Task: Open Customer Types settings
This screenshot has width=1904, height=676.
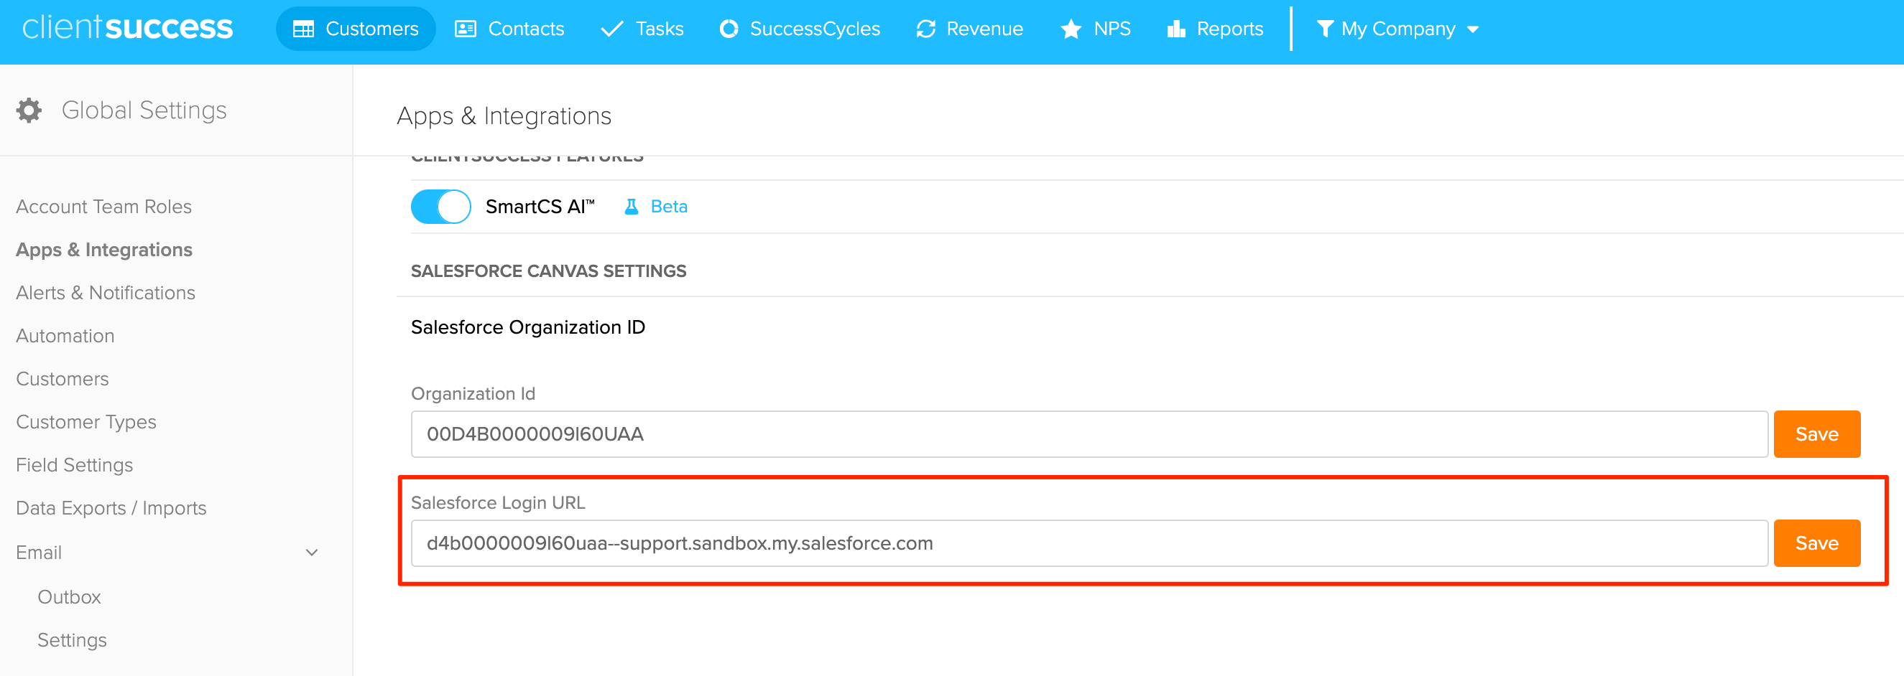Action: pos(86,422)
